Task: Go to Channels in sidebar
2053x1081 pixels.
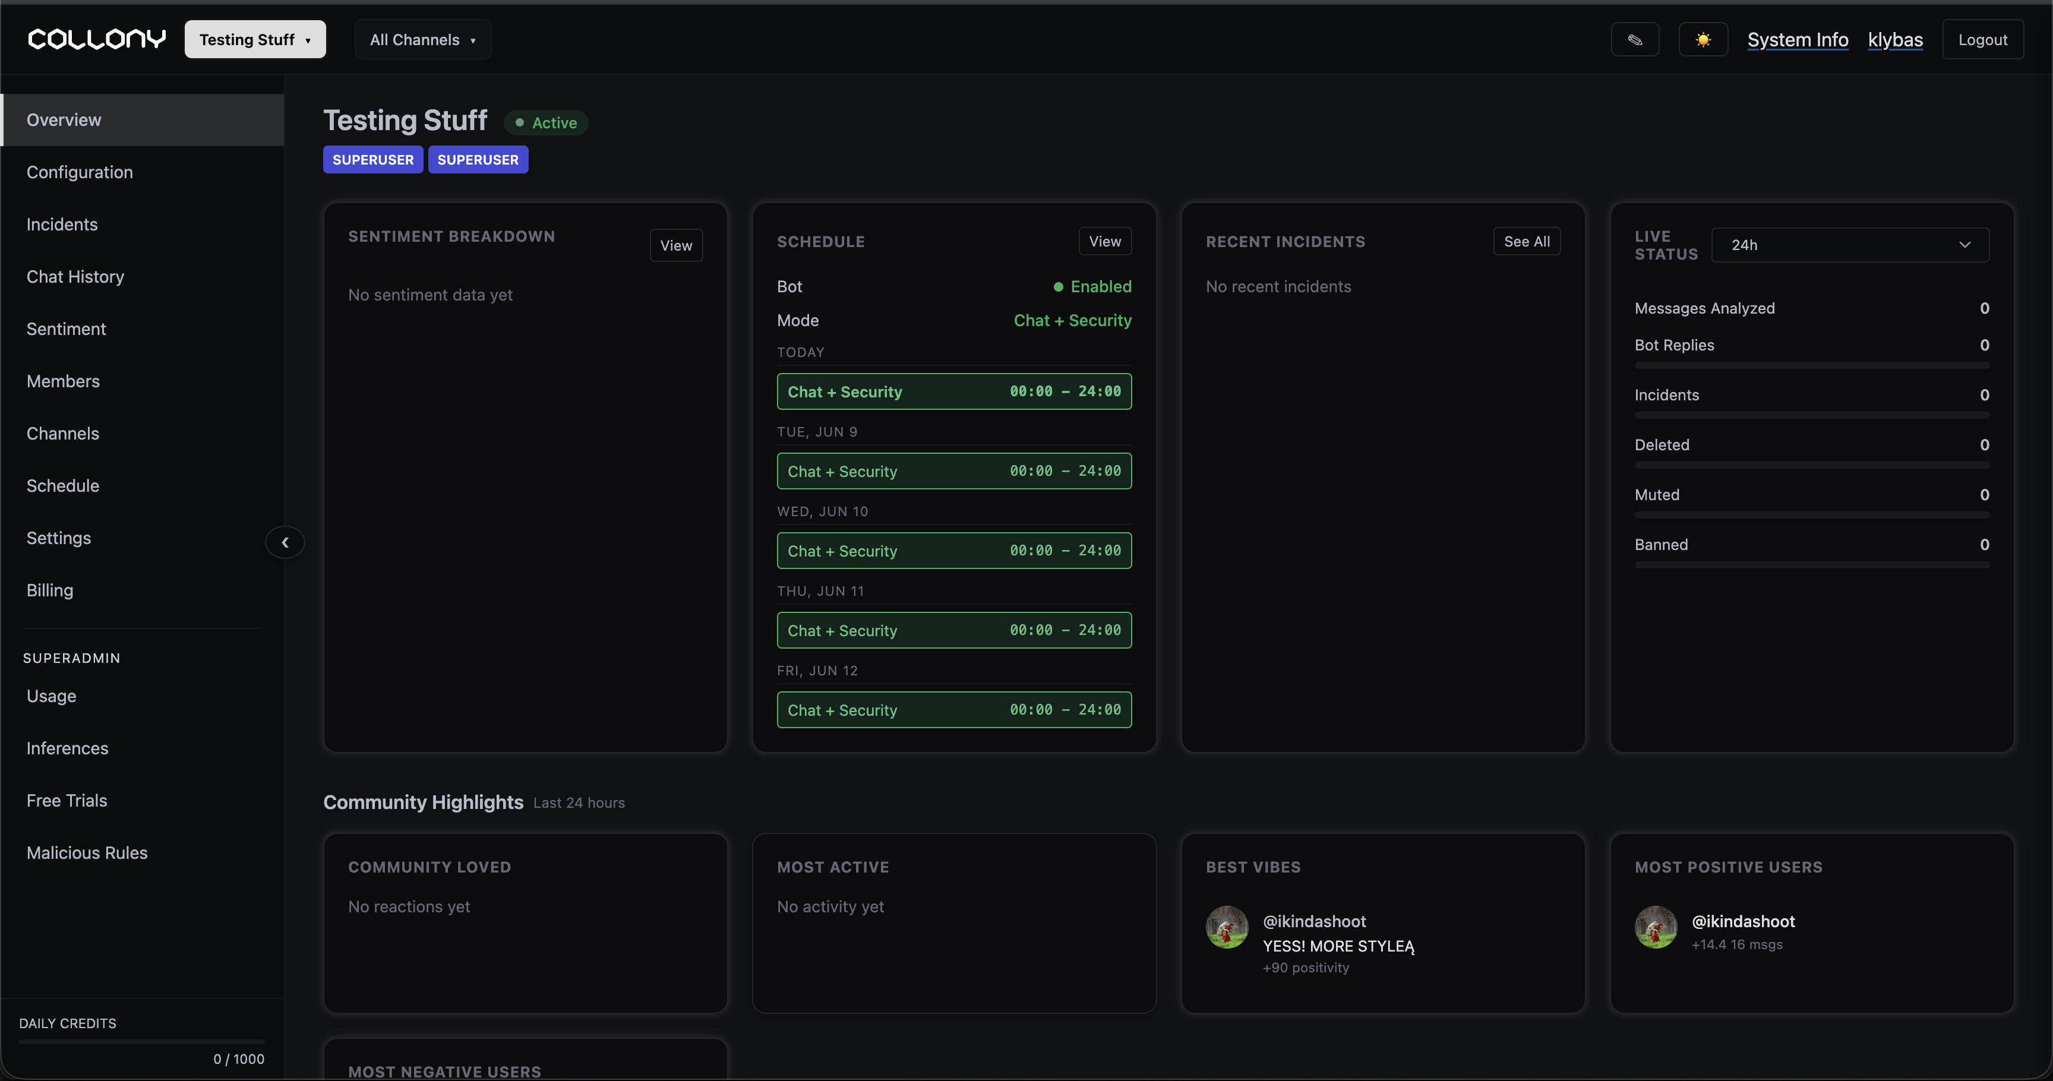Action: pyautogui.click(x=142, y=434)
